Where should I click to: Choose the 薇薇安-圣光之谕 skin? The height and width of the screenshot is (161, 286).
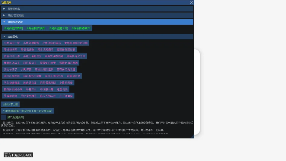point(76,56)
